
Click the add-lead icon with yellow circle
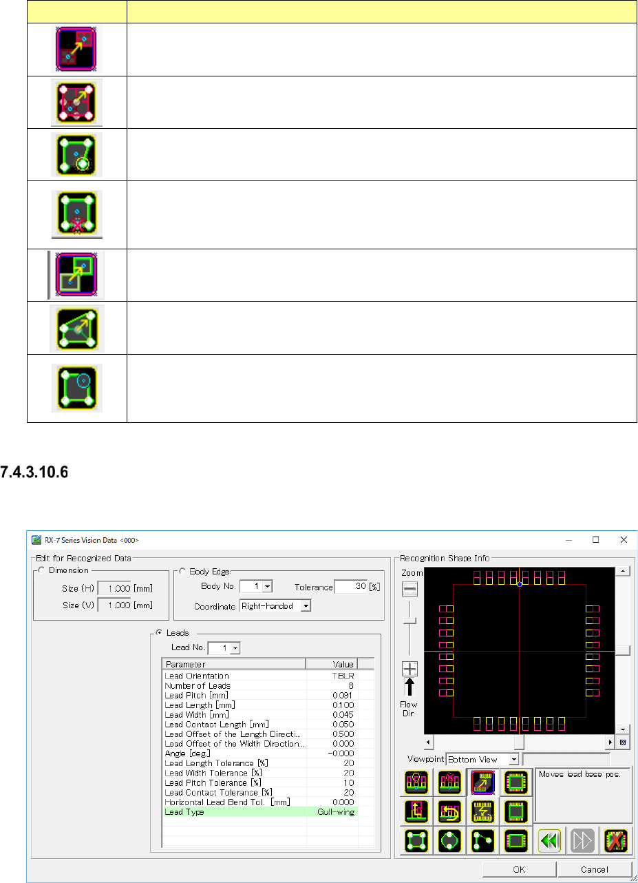[x=416, y=782]
